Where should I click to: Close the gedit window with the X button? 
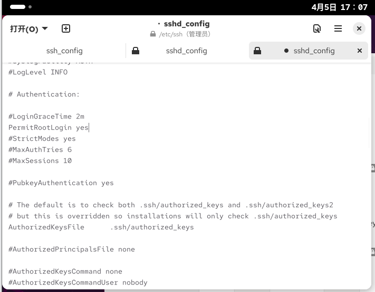click(x=359, y=28)
